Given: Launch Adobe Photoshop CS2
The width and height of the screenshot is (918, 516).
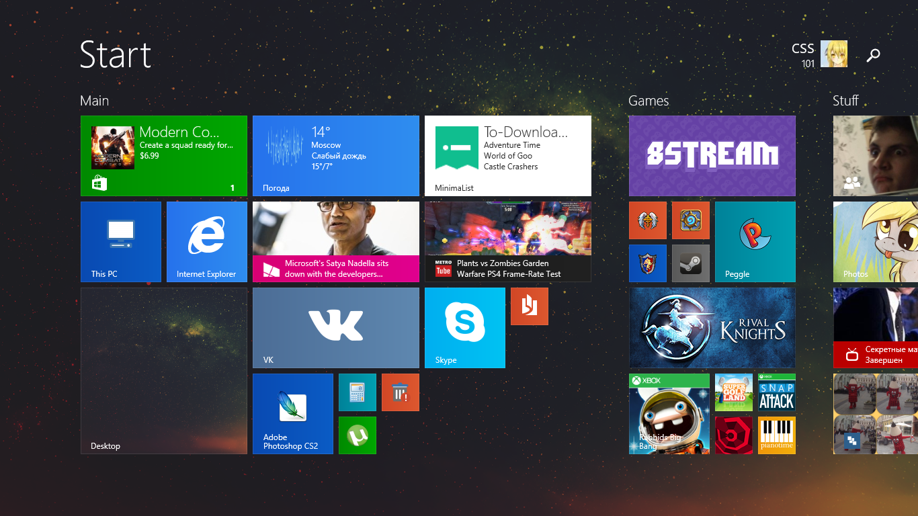Looking at the screenshot, I should point(293,414).
